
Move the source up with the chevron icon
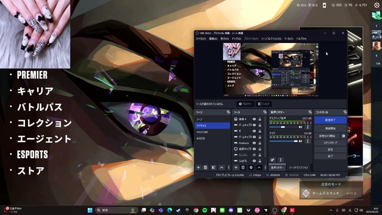[259, 167]
